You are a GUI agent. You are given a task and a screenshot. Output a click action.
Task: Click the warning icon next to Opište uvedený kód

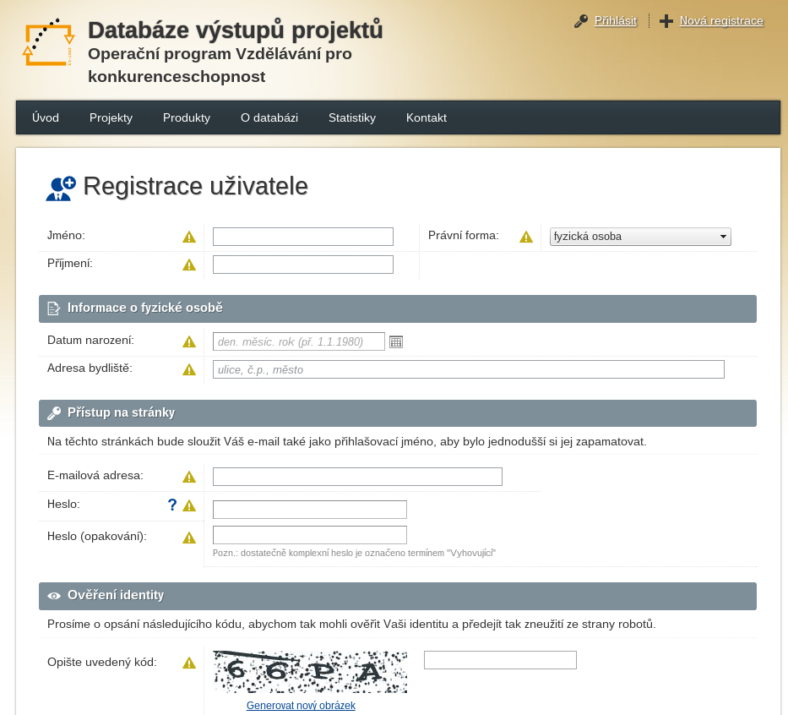[190, 663]
